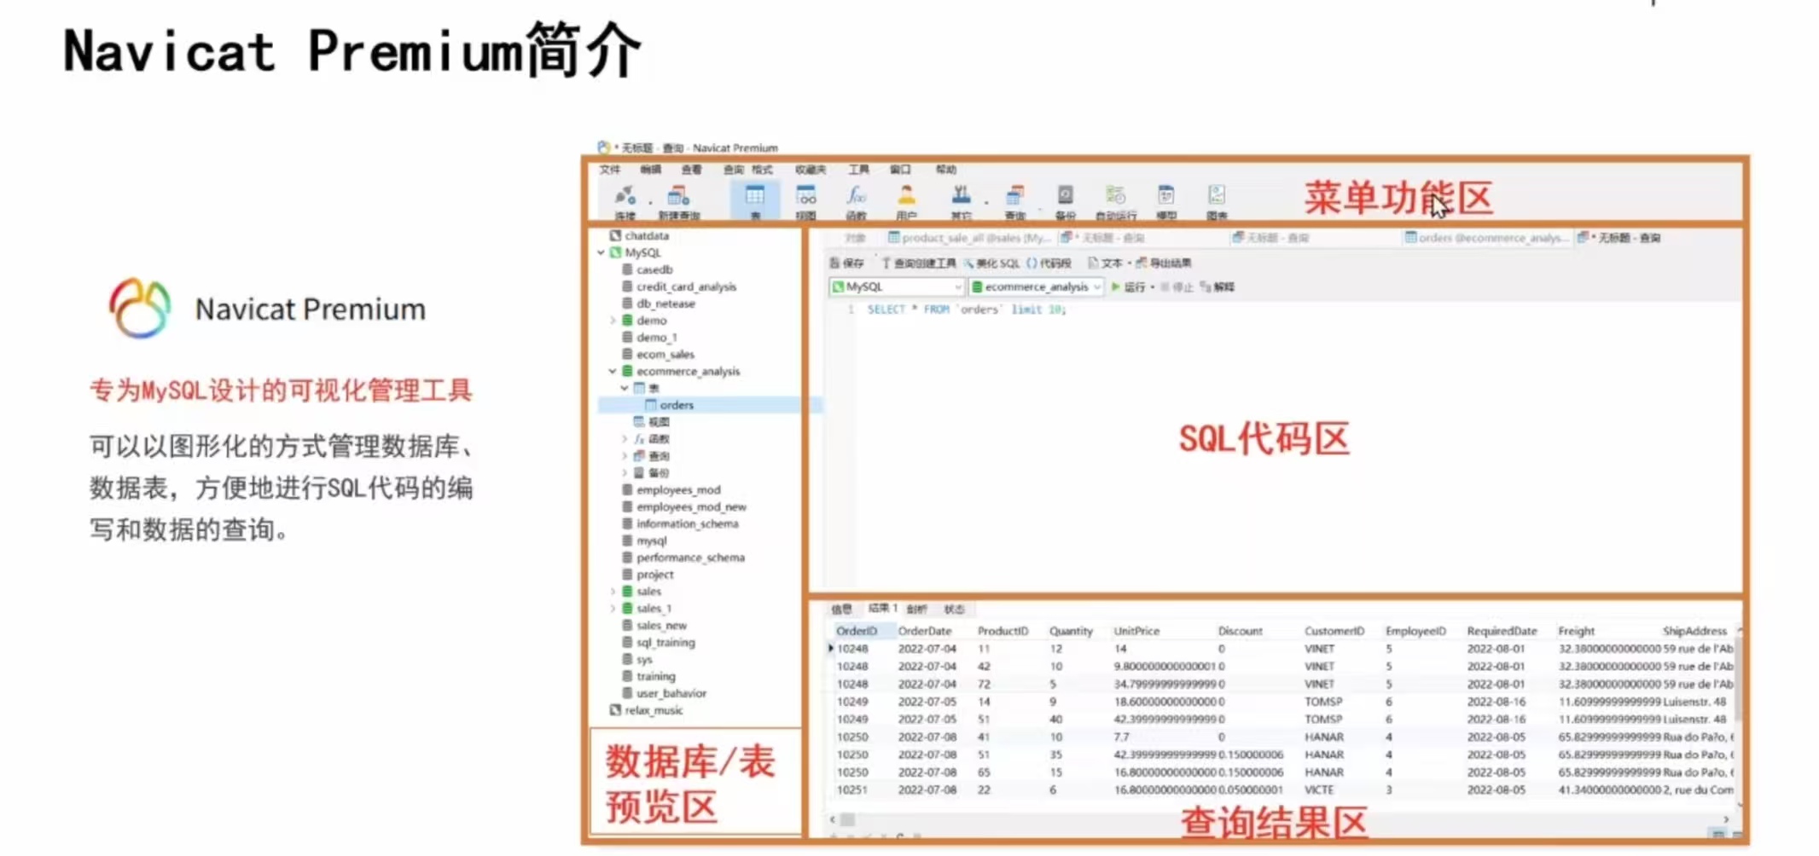The width and height of the screenshot is (1819, 856).
Task: Click the 连接 (Connection) toolbar icon
Action: pos(625,203)
